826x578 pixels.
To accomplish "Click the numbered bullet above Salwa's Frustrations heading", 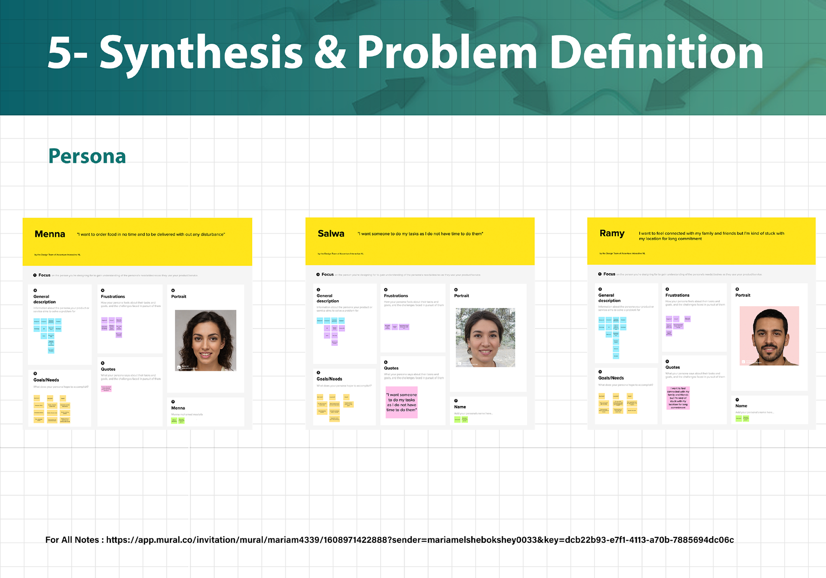I will pos(386,290).
